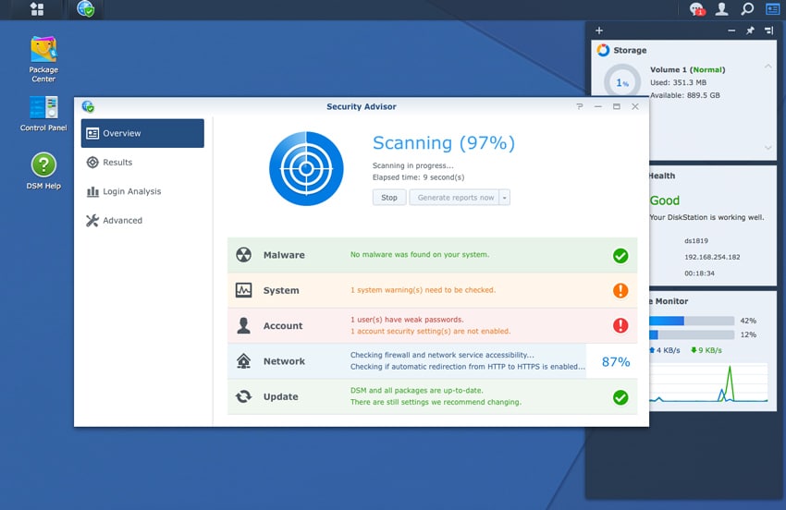Click "1 account security setting(s)" text

[430, 331]
